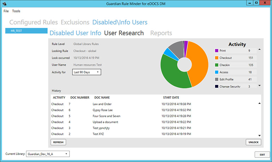This screenshot has width=272, height=162.
Task: Click the History list scroll-down arrow
Action: click(260, 136)
